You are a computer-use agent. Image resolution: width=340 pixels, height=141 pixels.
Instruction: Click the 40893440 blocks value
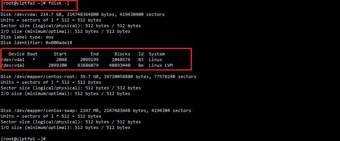point(120,65)
